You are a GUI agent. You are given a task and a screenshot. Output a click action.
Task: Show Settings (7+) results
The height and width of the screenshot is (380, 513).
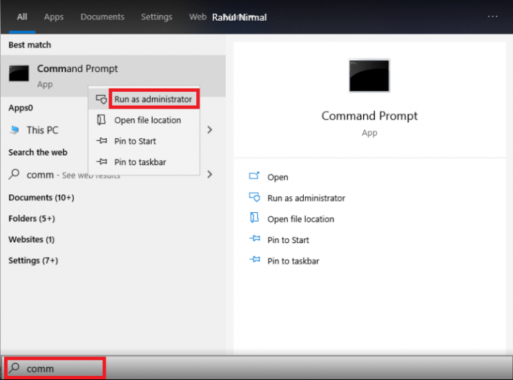[x=33, y=260]
